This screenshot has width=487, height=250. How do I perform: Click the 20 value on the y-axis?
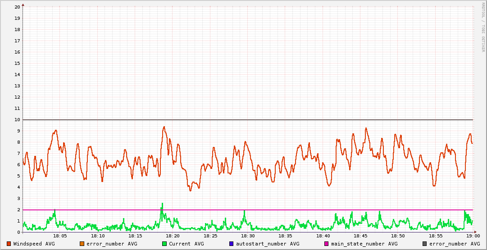coord(17,7)
